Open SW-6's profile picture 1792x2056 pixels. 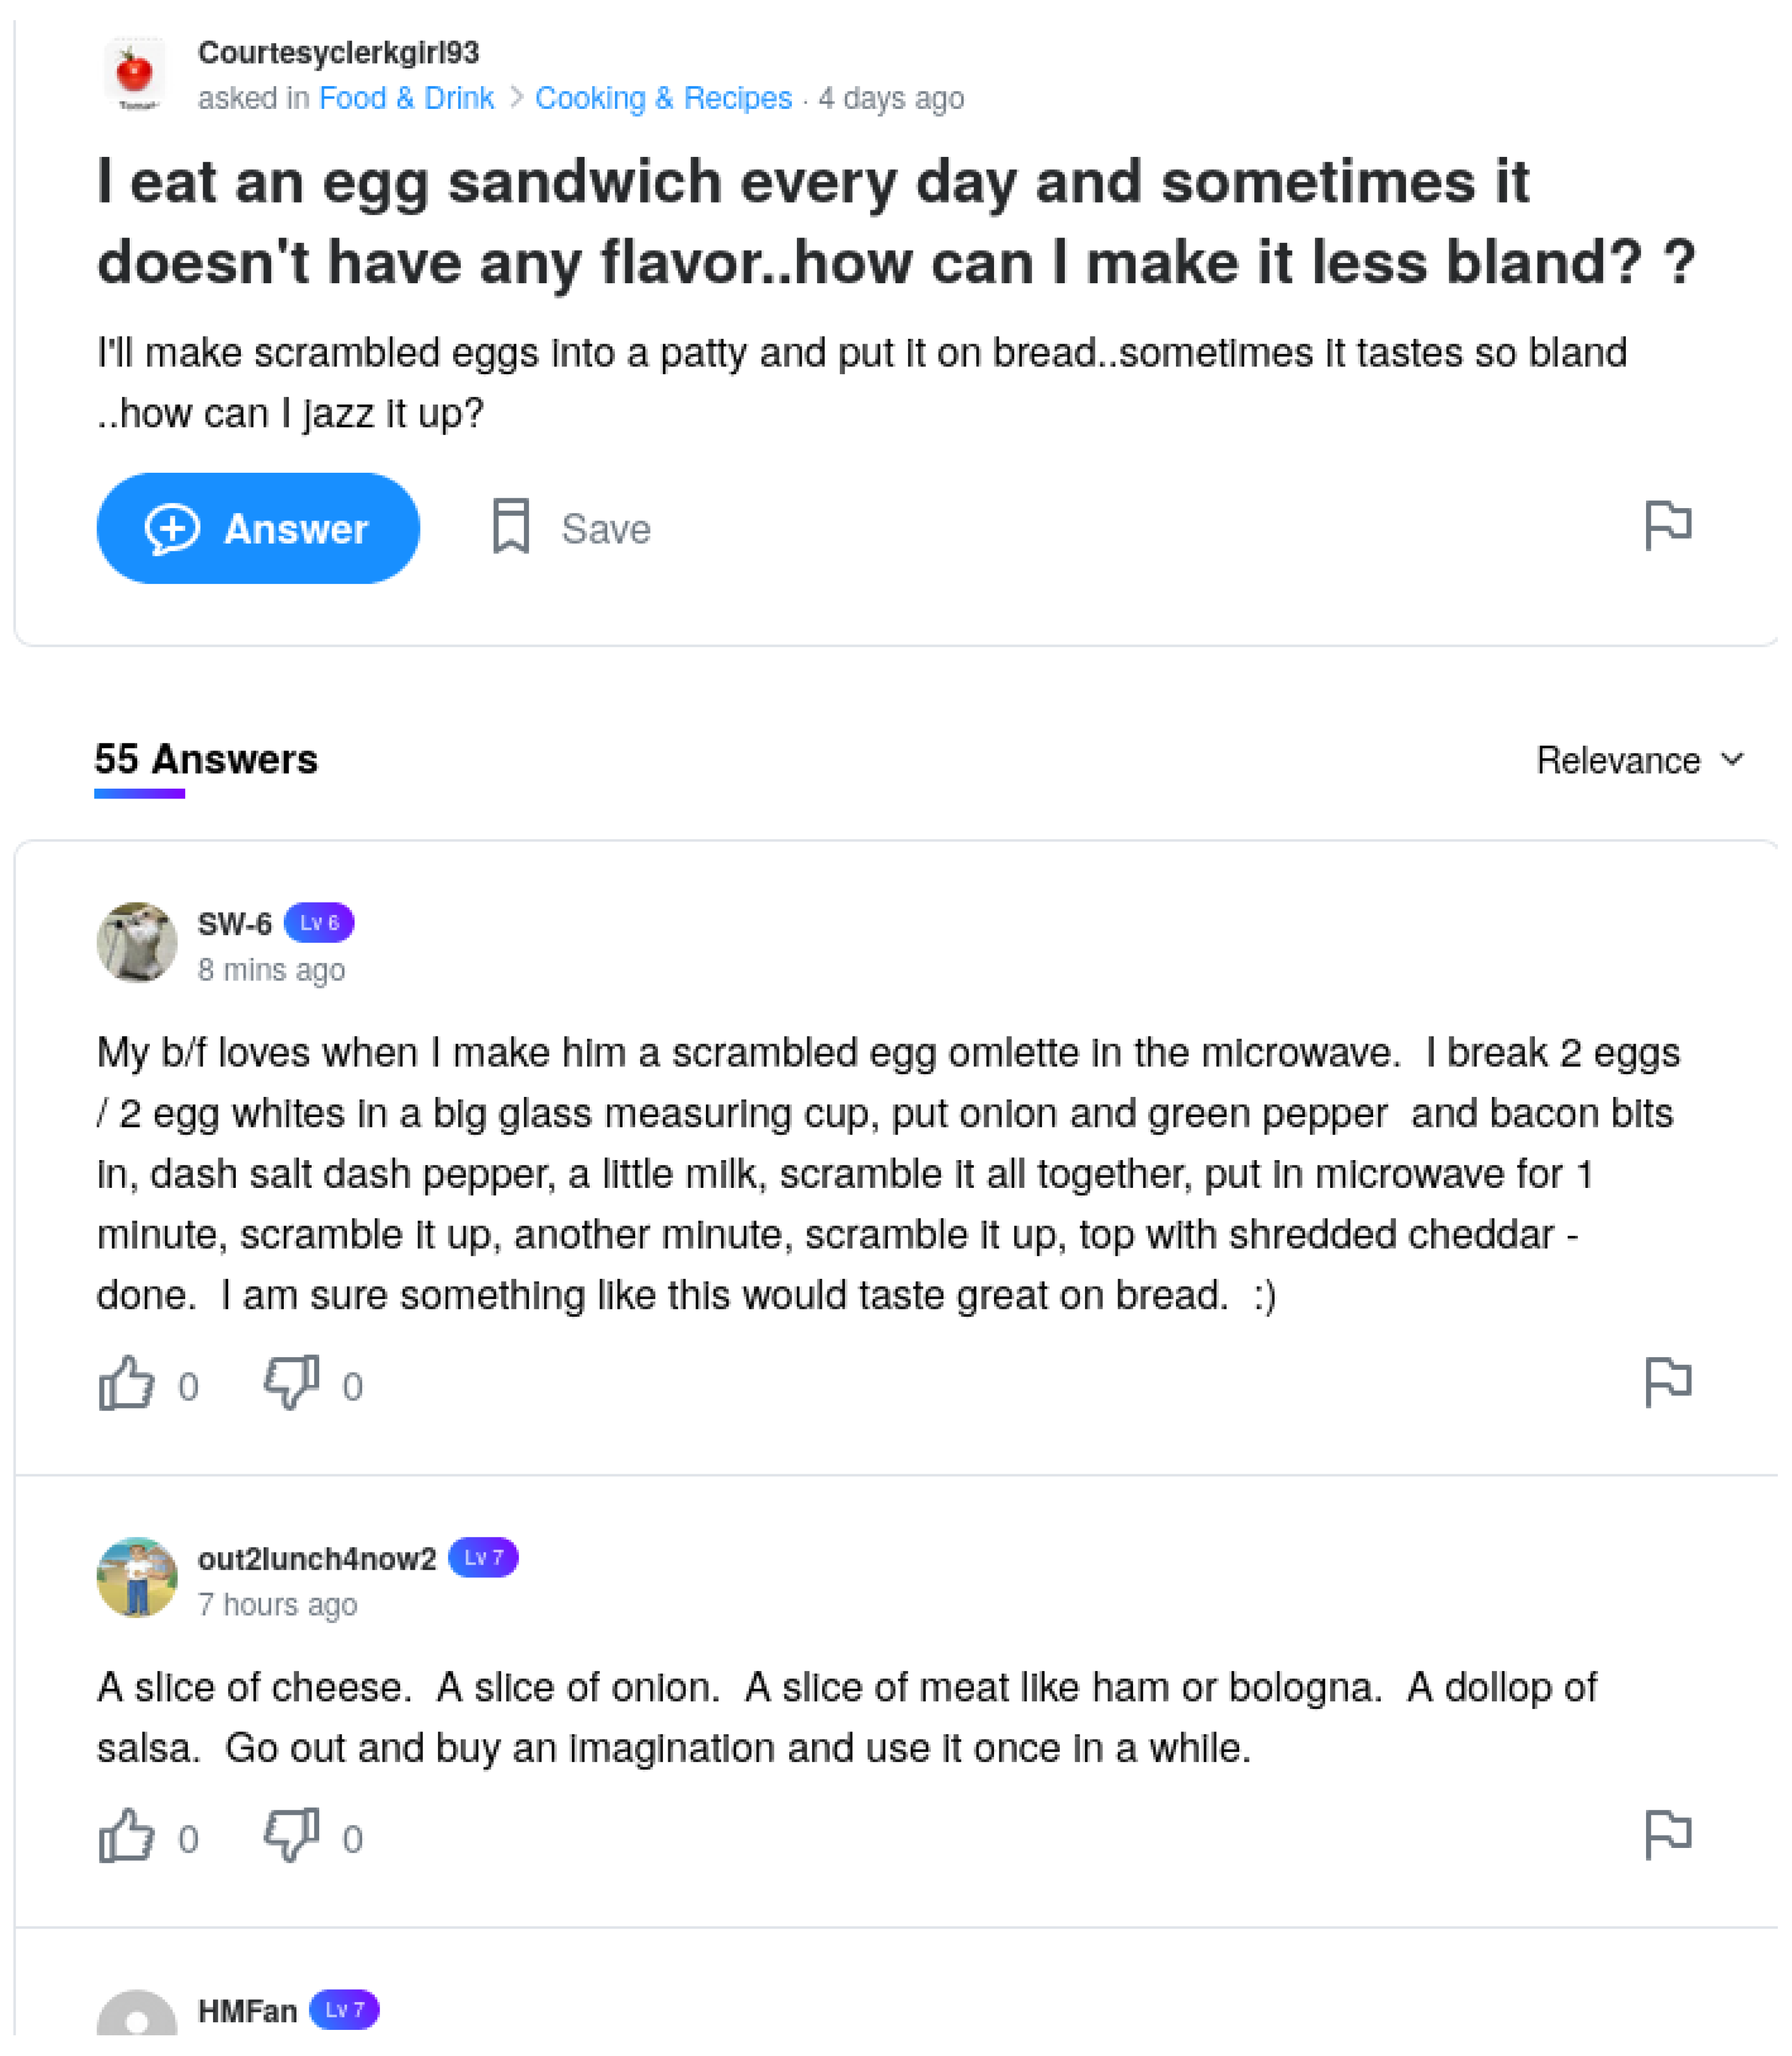137,942
